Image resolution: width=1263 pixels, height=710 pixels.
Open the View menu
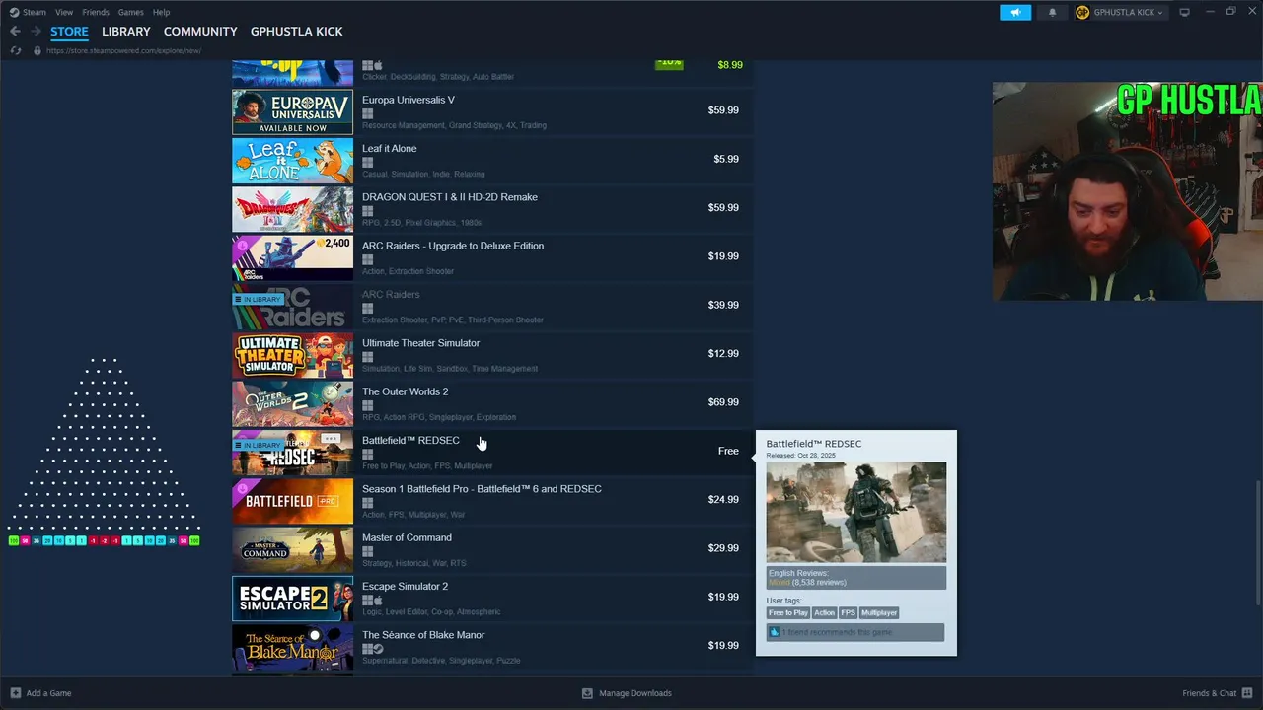click(x=64, y=12)
